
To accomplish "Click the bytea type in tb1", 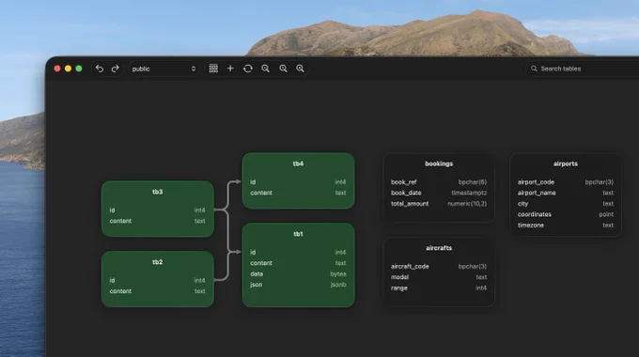I will coord(338,274).
